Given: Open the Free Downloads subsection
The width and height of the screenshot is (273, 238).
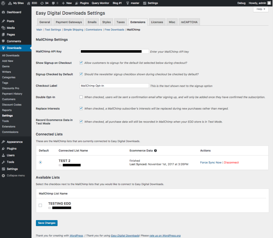Looking at the screenshot, I should tap(114, 30).
